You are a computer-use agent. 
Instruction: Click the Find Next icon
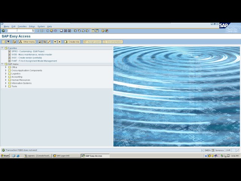point(69,31)
